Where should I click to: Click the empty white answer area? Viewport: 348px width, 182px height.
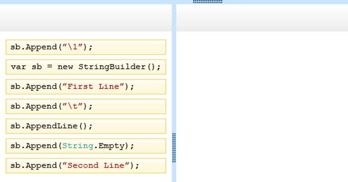(262, 107)
